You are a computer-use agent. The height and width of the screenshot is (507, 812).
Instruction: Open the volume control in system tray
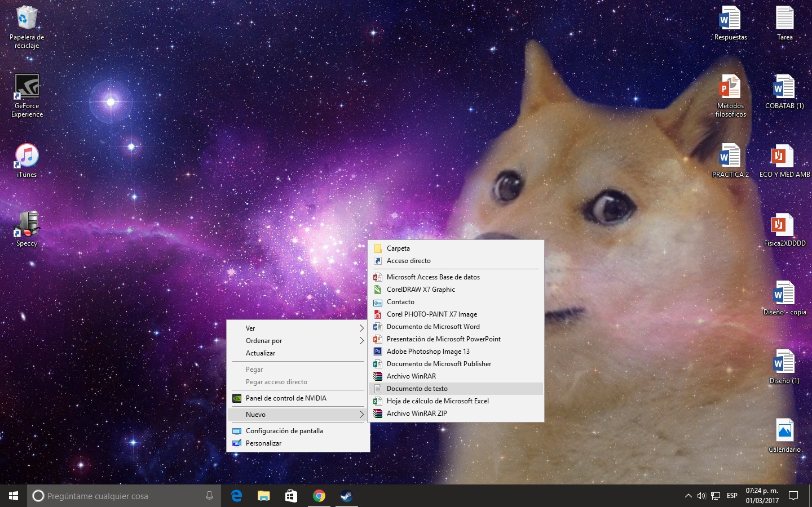(x=701, y=496)
